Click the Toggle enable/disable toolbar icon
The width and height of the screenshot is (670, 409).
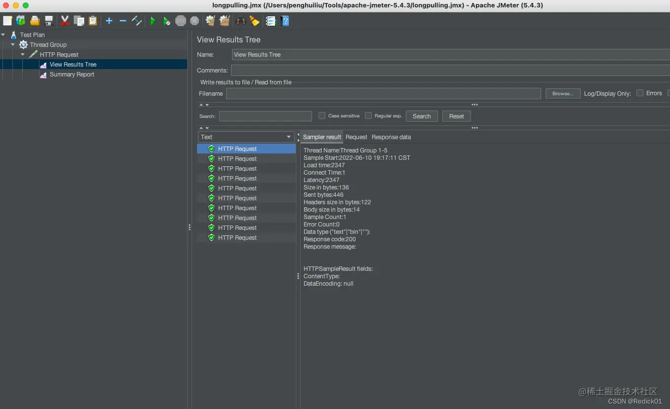pos(137,21)
